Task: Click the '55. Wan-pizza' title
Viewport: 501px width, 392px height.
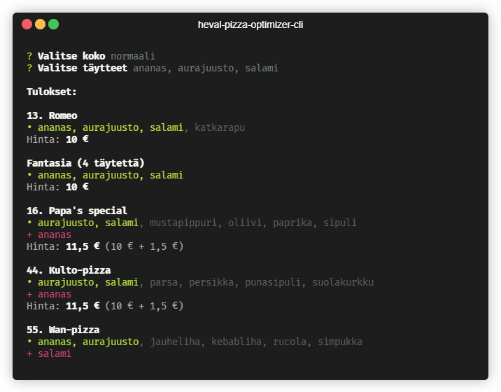Action: (x=63, y=330)
